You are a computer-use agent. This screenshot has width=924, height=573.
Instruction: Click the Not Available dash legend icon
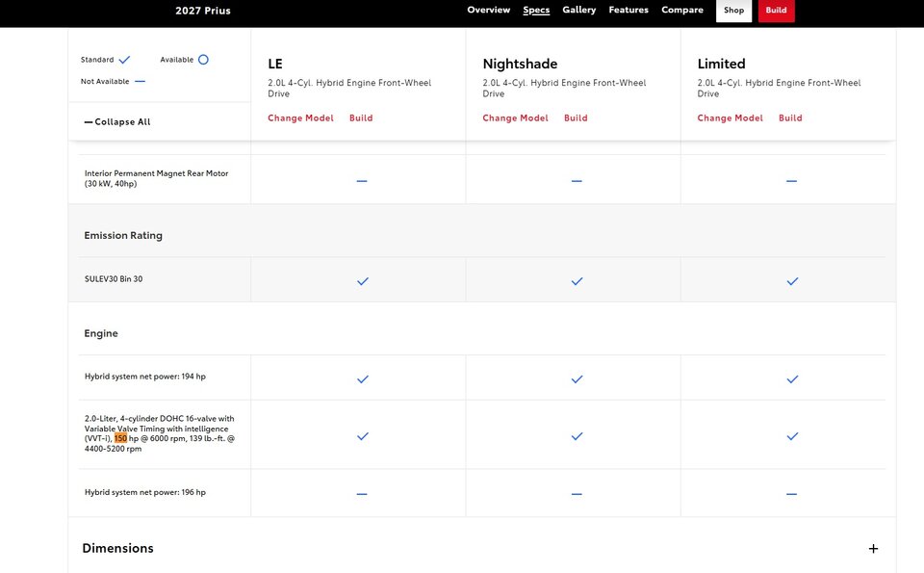pyautogui.click(x=140, y=81)
